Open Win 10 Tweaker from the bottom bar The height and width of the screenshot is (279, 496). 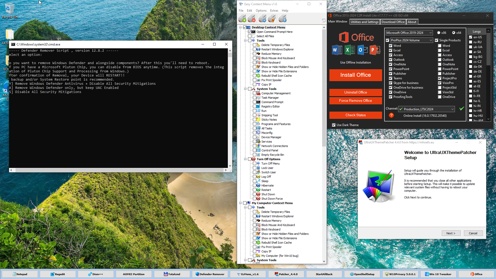(x=438, y=274)
